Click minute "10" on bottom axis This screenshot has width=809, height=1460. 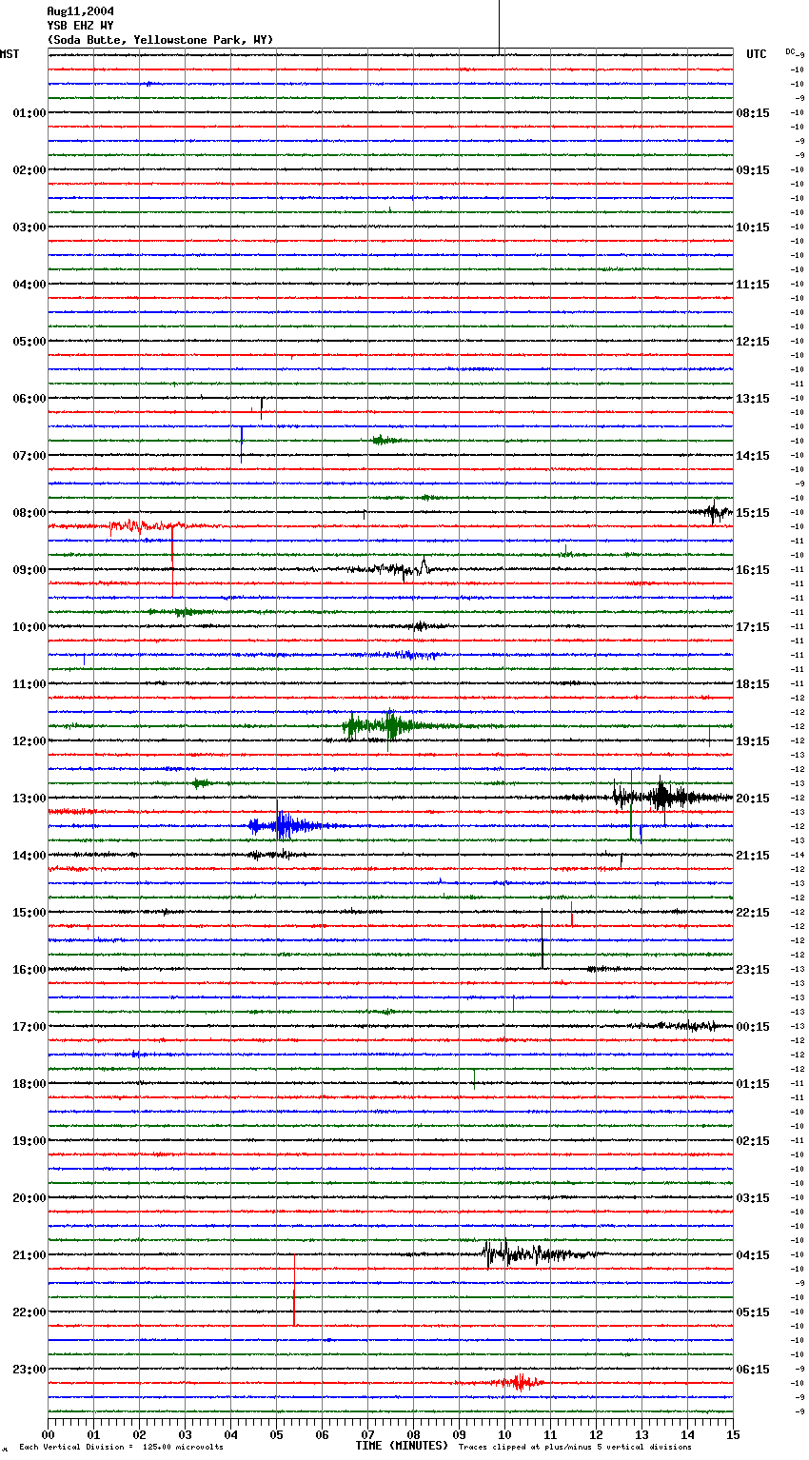(504, 1434)
